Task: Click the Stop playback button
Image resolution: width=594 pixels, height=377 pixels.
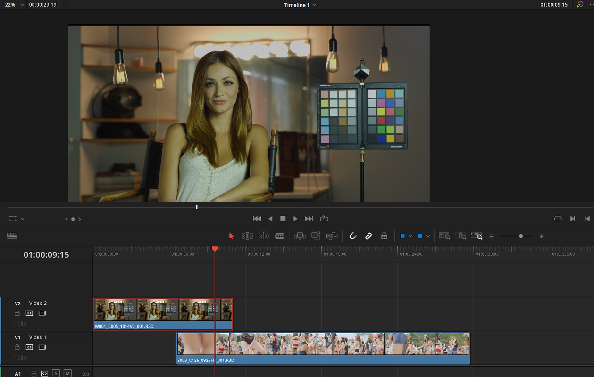Action: 283,219
